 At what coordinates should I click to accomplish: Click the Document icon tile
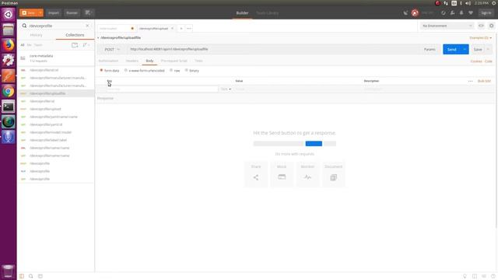pyautogui.click(x=334, y=174)
